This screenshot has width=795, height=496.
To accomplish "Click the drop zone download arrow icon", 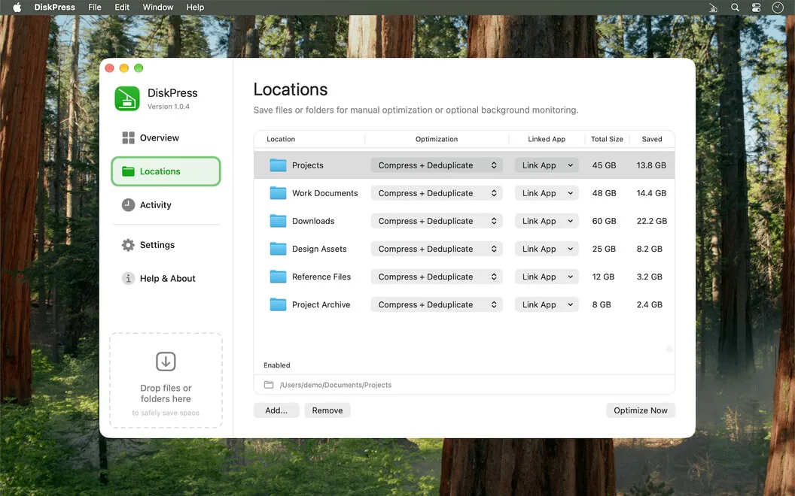I will coord(166,361).
